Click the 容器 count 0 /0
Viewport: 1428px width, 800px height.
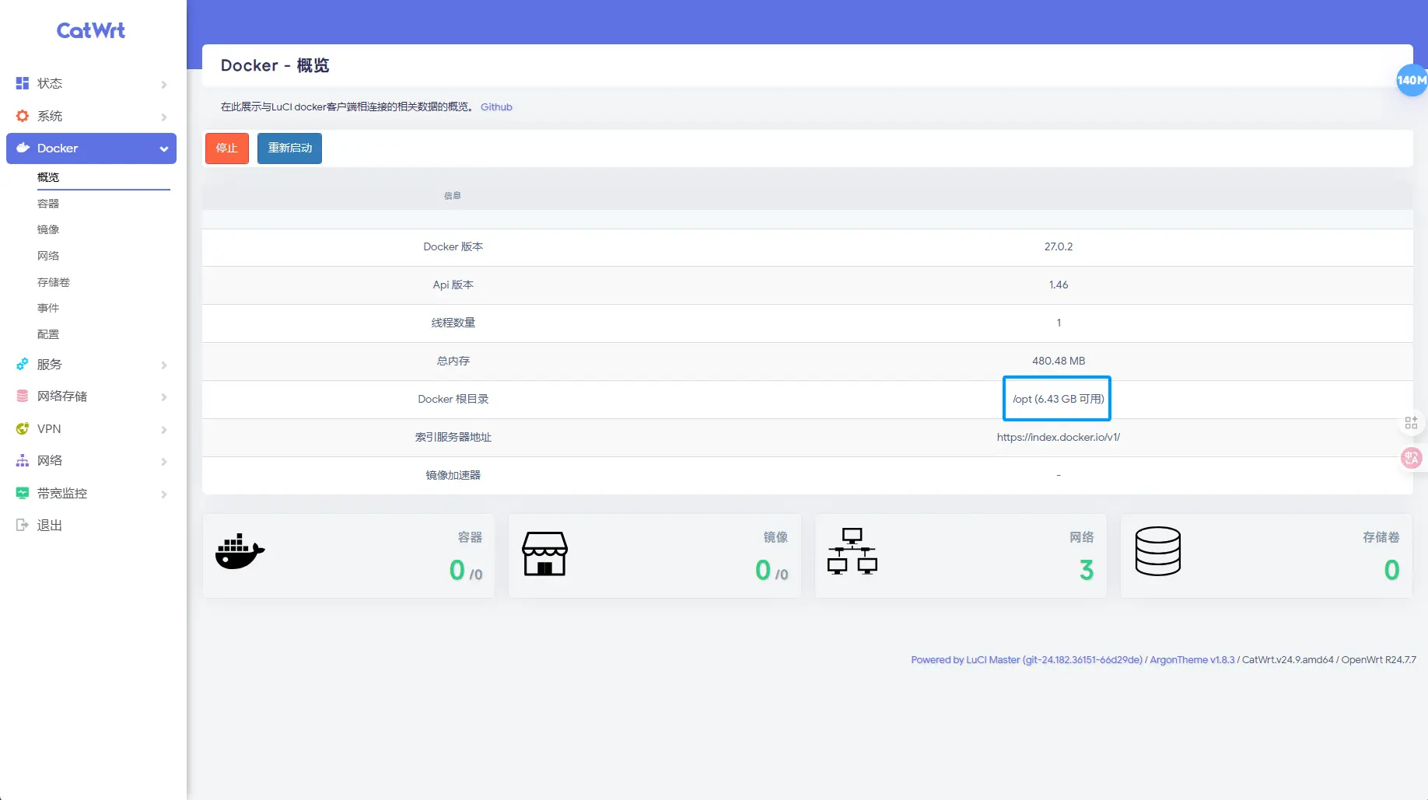coord(466,571)
